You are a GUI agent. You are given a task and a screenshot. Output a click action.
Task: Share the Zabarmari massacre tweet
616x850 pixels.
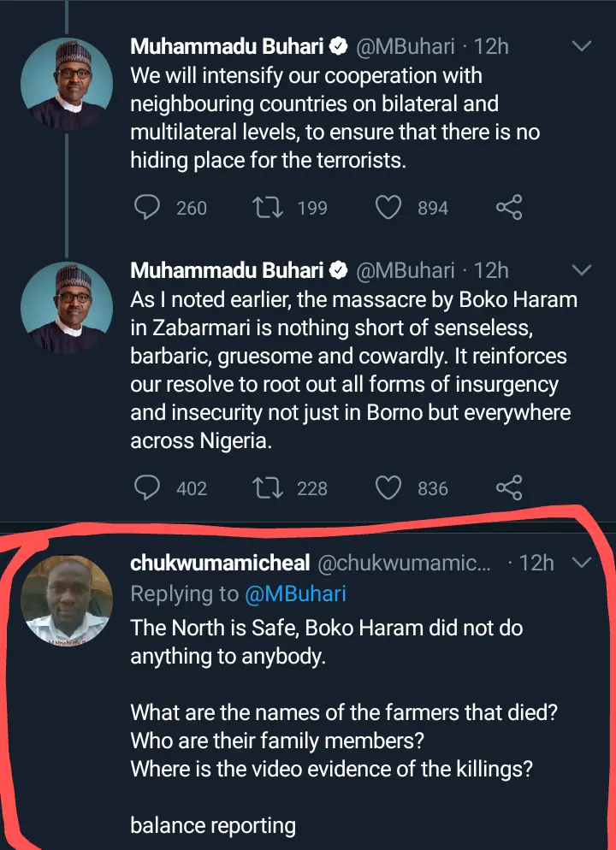(509, 488)
